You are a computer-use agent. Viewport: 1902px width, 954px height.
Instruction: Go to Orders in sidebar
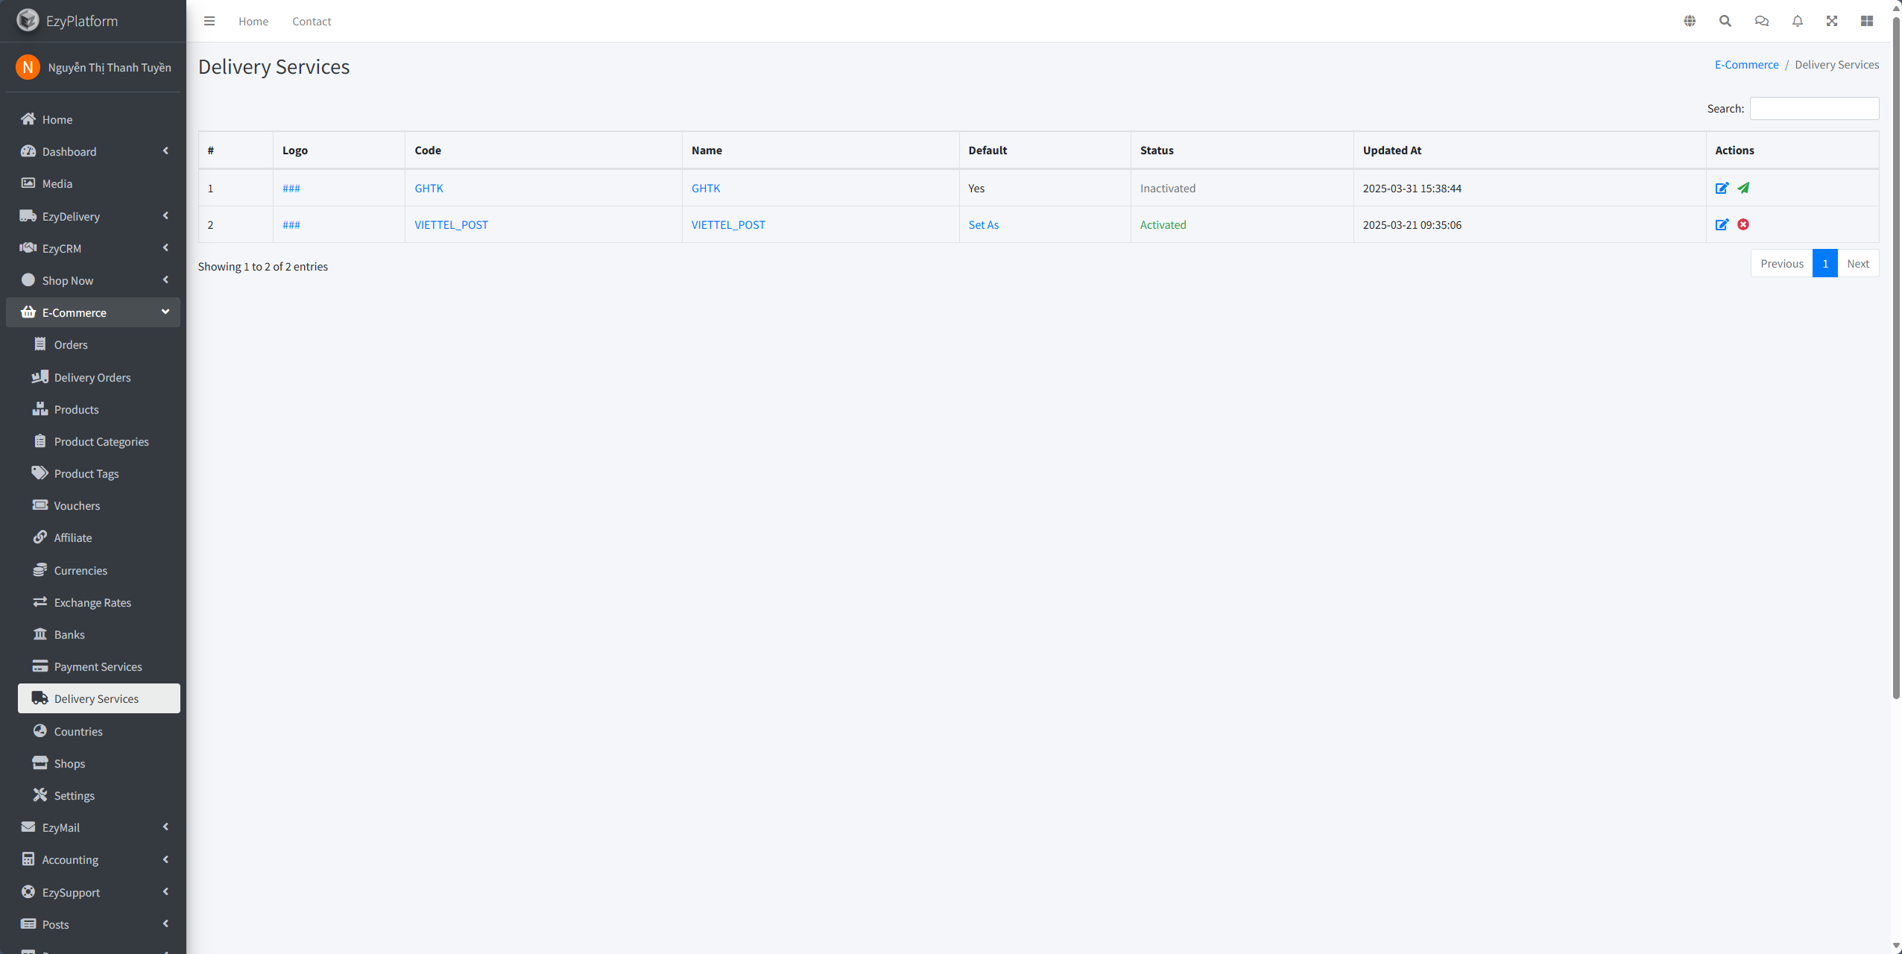[99, 344]
